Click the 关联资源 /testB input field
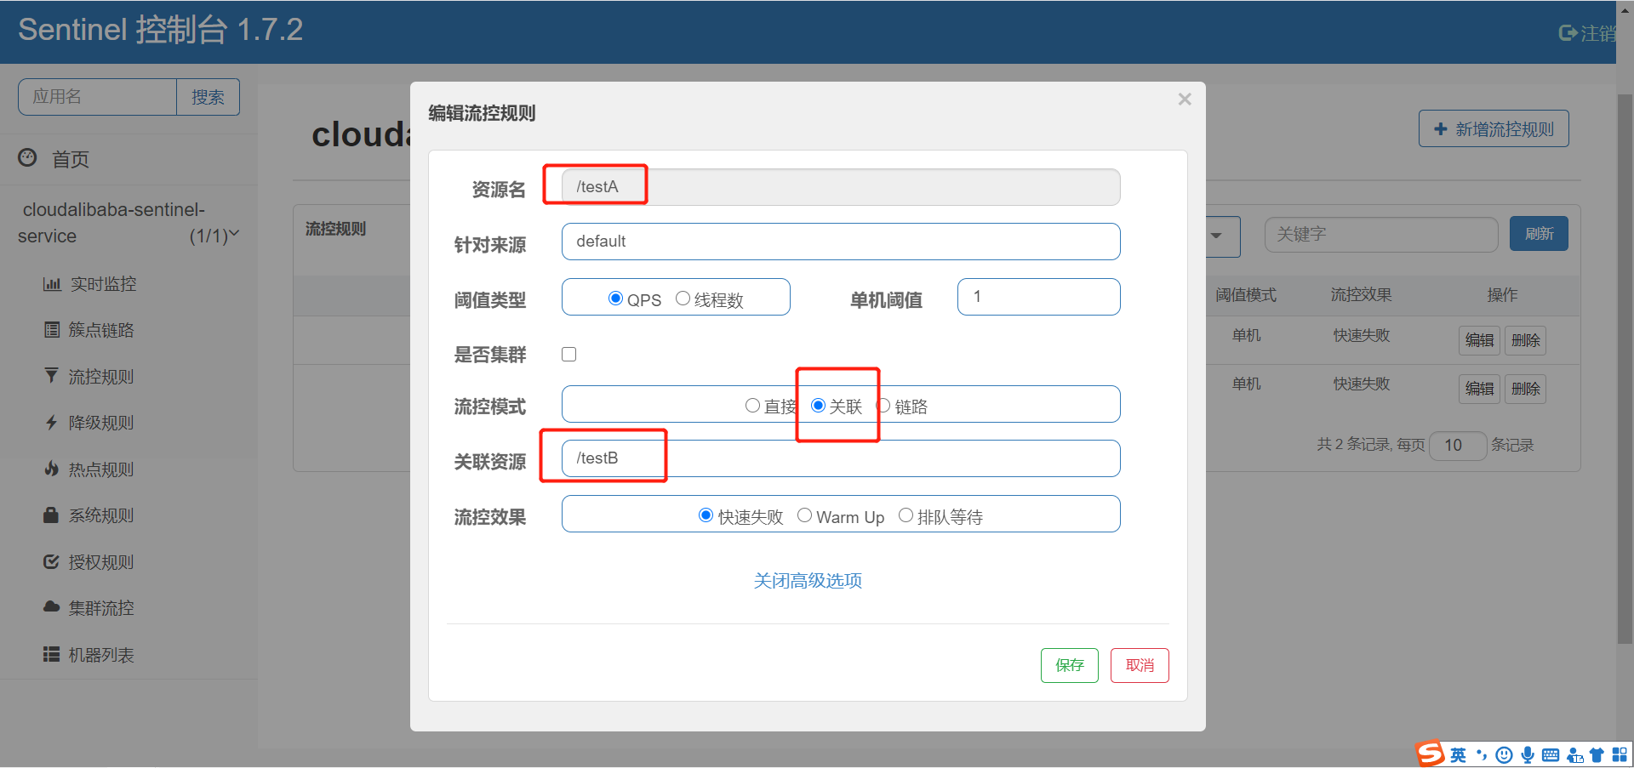This screenshot has width=1634, height=768. pos(841,458)
